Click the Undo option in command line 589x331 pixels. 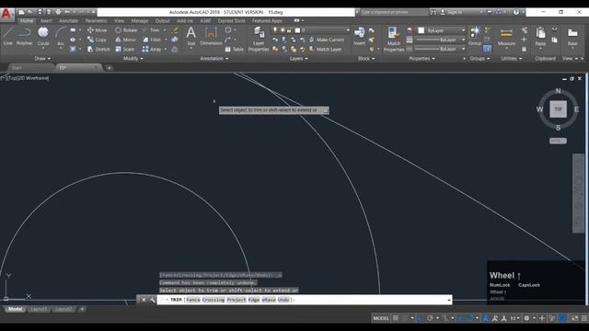[x=283, y=300]
